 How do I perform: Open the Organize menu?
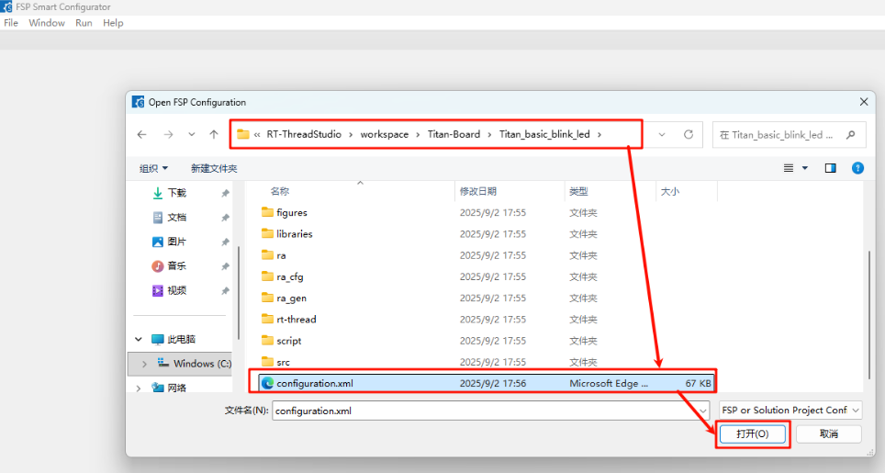tap(153, 168)
